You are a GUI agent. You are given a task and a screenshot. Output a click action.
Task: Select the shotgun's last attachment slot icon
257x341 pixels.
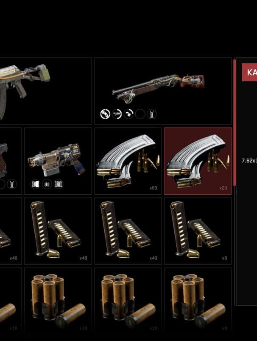click(x=151, y=114)
